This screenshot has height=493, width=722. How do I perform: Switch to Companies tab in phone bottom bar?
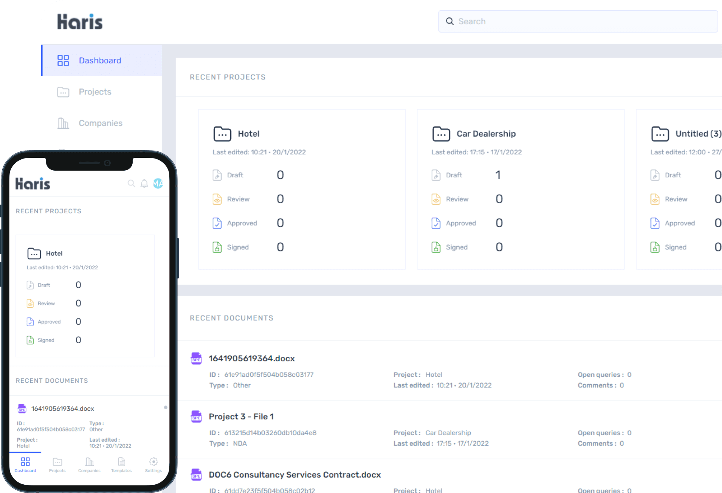tap(89, 465)
